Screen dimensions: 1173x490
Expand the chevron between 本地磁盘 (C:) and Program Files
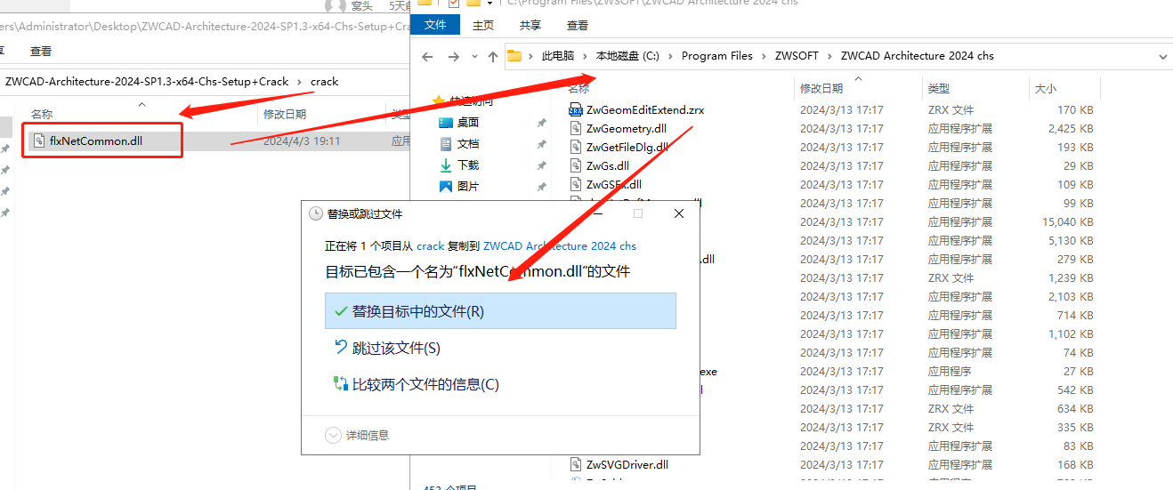671,56
